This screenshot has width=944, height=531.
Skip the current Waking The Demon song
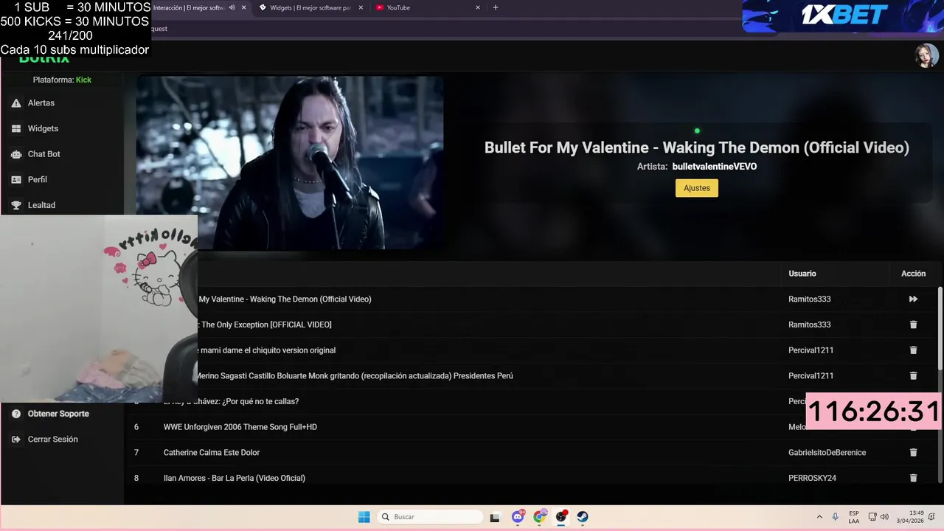(x=913, y=299)
